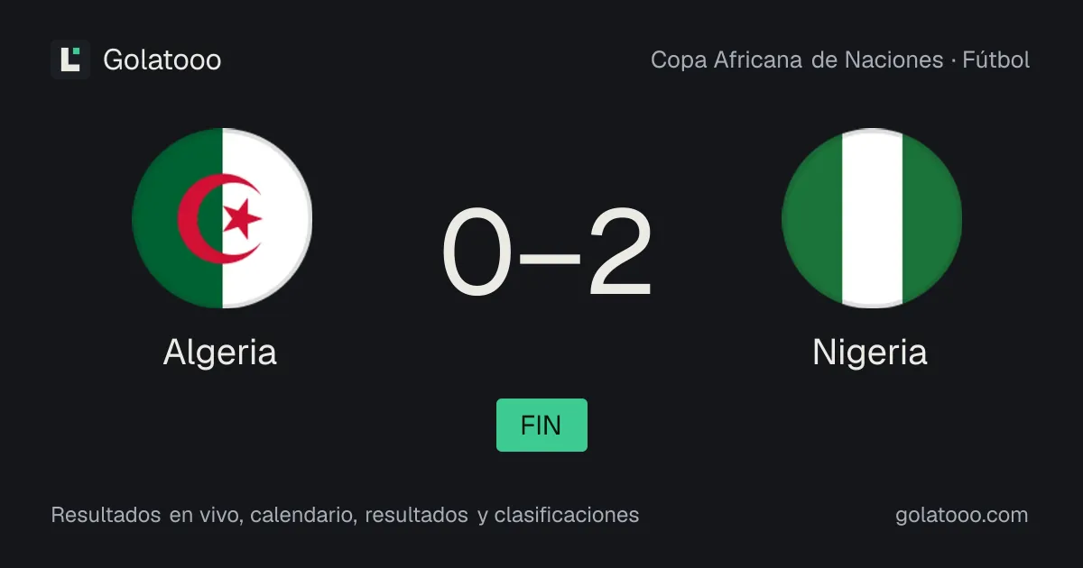Click Algeria's score of 0

point(477,253)
